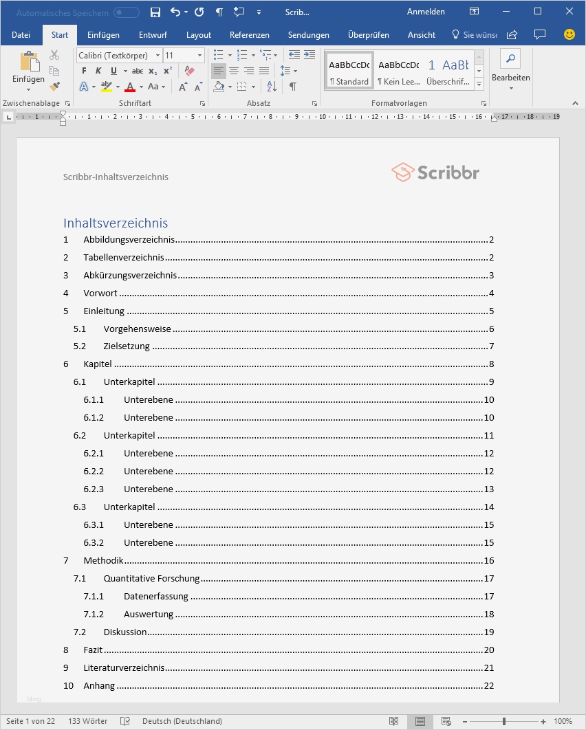Select the Format Painter brush icon

54,86
